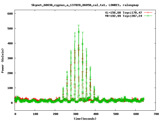Select the YR-192.99 Tsys:207.24 legend label
161x121 pixels.
pyautogui.click(x=124, y=16)
